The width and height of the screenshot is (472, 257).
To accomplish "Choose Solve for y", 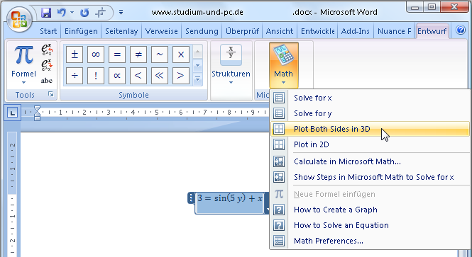I will (x=370, y=113).
